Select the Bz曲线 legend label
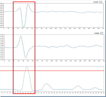Image resolution: width=106 pixels, height=97 pixels. point(97,33)
